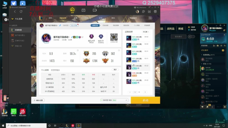Go to previous page of recent matches
The width and height of the screenshot is (228, 128).
pyautogui.click(x=130, y=92)
